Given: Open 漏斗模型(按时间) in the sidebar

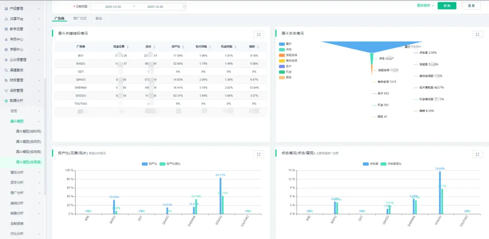Looking at the screenshot, I should click(x=29, y=131).
